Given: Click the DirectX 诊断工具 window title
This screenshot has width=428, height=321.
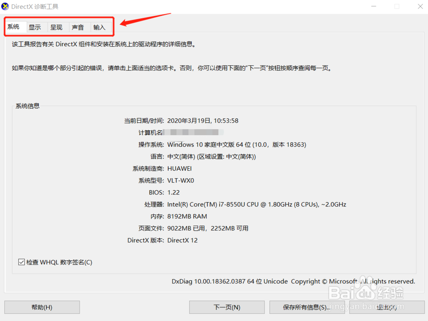Looking at the screenshot, I should coord(35,6).
